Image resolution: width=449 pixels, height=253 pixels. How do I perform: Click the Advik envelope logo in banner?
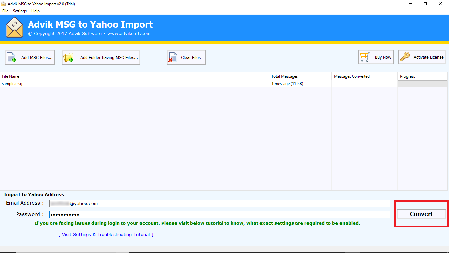tap(15, 28)
